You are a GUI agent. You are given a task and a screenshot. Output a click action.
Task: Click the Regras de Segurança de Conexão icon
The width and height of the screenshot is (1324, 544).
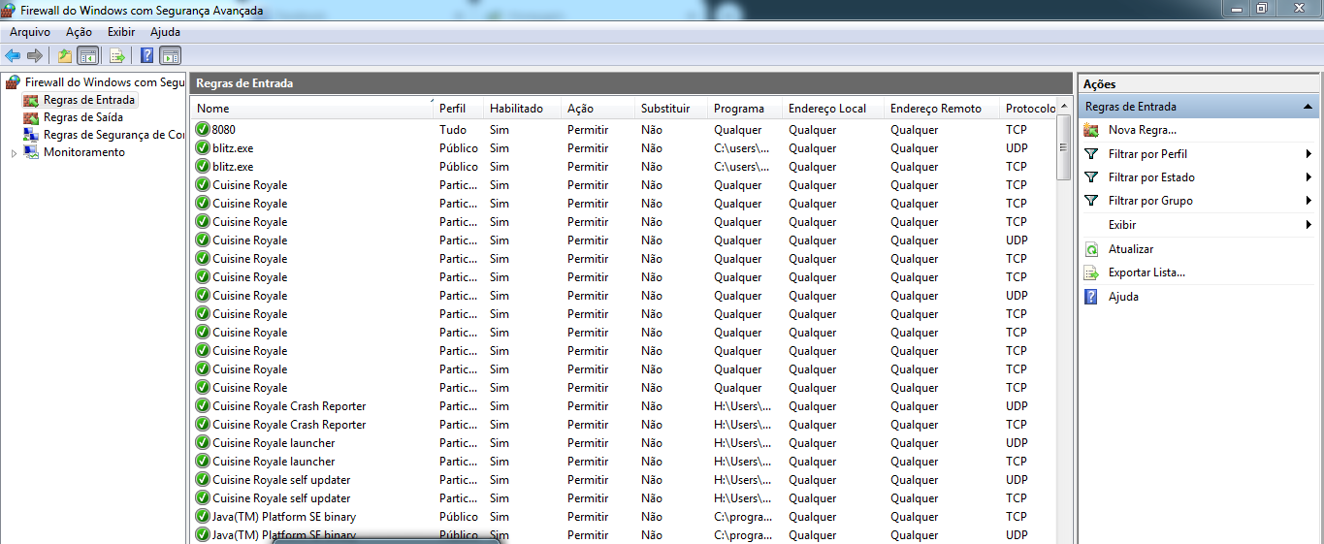click(31, 135)
